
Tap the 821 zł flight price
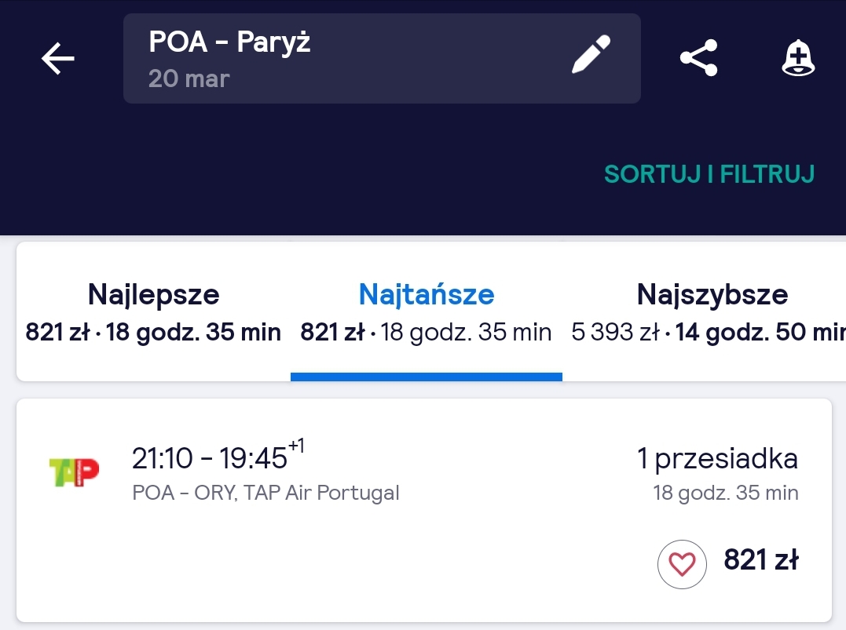[760, 559]
